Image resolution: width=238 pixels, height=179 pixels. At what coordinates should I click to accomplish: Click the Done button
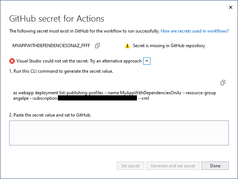[215, 166]
